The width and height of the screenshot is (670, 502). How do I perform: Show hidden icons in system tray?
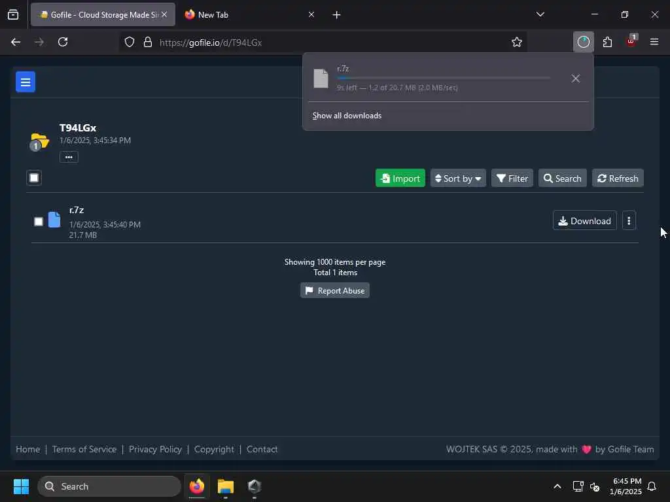click(557, 486)
